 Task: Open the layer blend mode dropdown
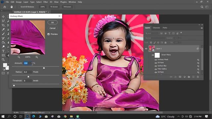click(x=155, y=38)
